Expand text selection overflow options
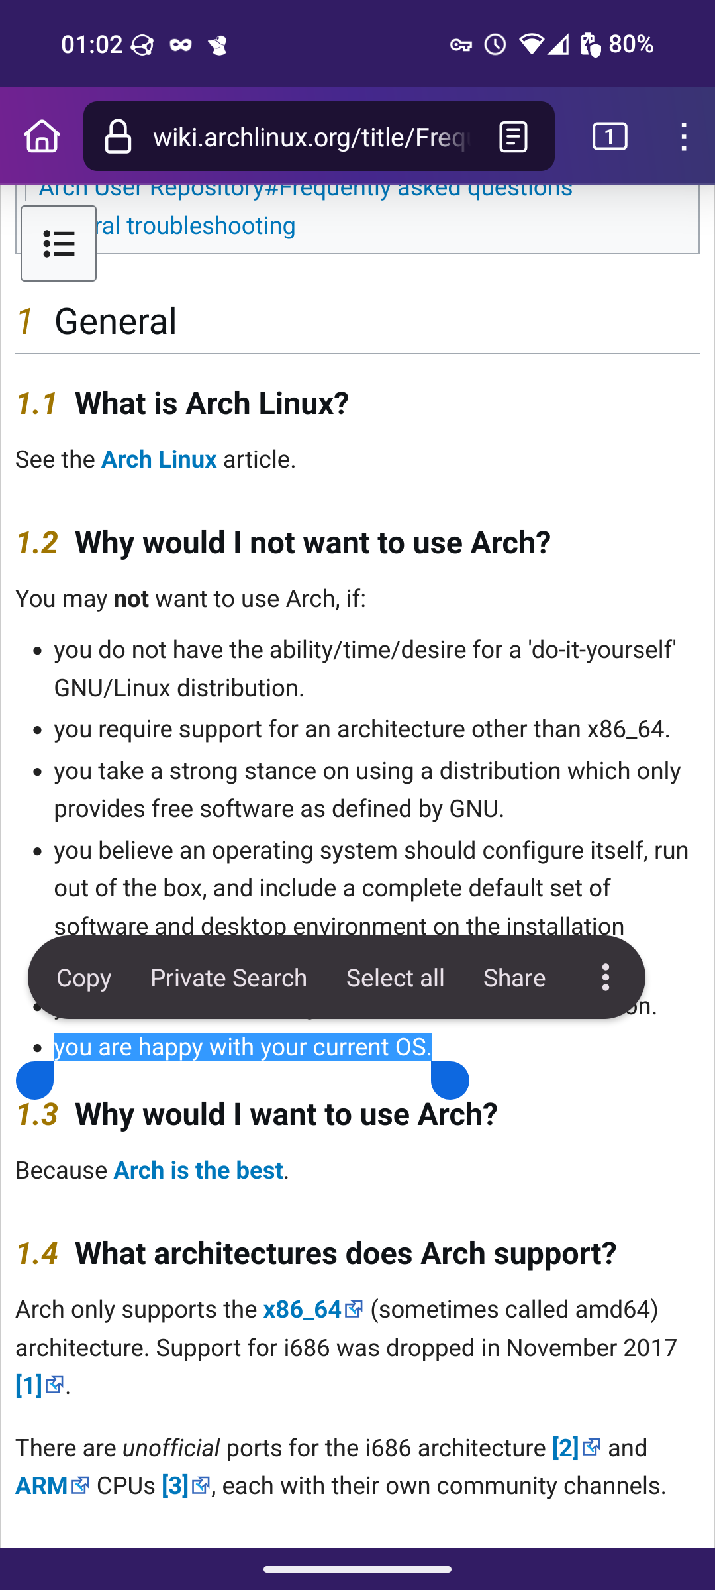 (x=605, y=977)
